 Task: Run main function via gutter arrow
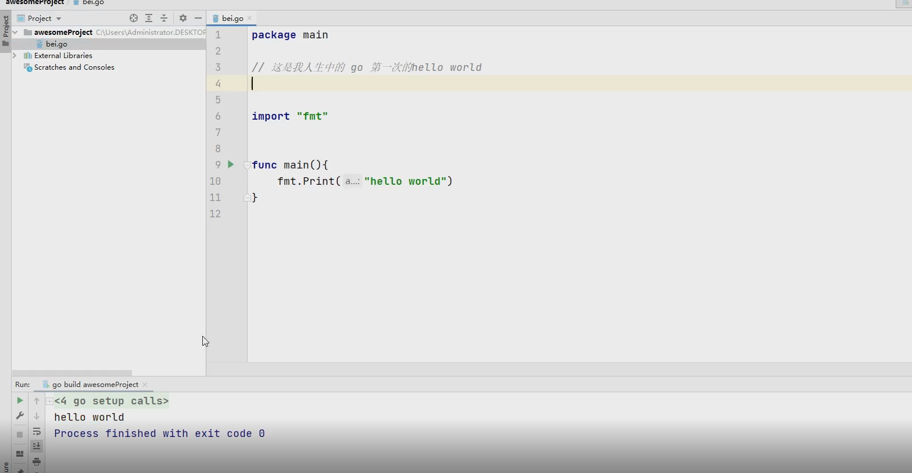pyautogui.click(x=231, y=164)
